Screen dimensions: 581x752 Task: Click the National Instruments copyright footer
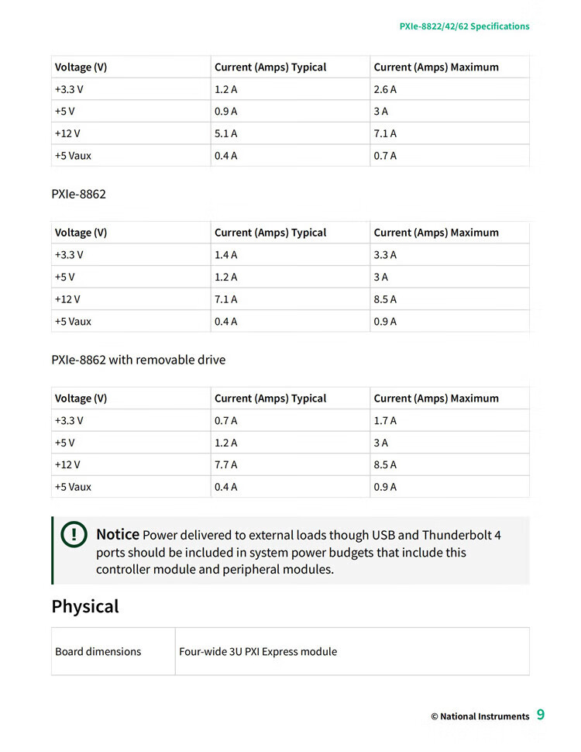(480, 716)
